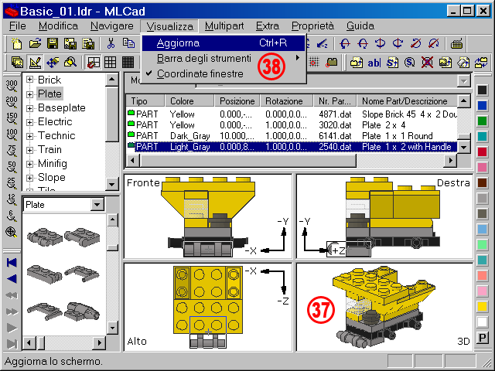495x371 pixels.
Task: Switch to view mode
Action: point(17,62)
